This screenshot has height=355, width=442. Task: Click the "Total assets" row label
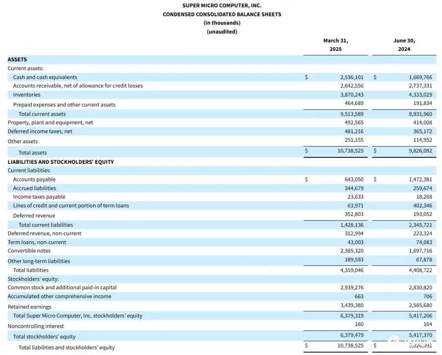(33, 152)
